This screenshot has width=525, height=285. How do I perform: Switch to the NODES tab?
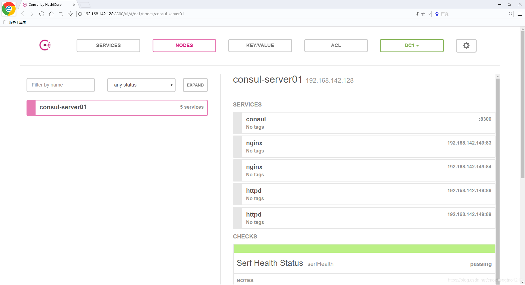(184, 45)
